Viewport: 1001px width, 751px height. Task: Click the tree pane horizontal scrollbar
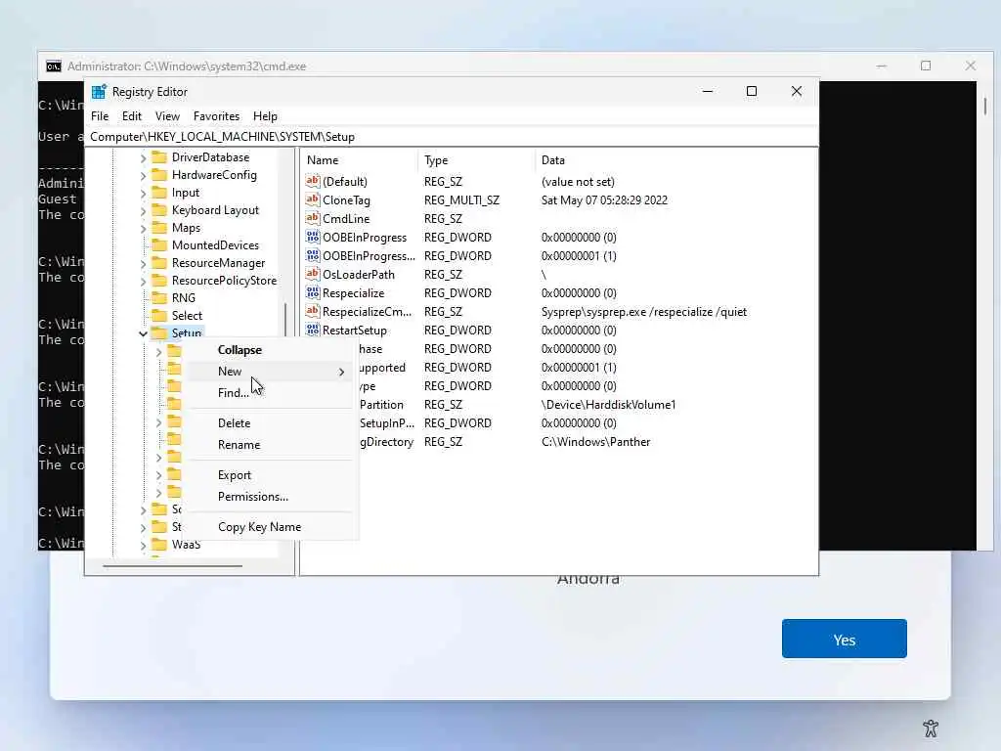[x=172, y=566]
